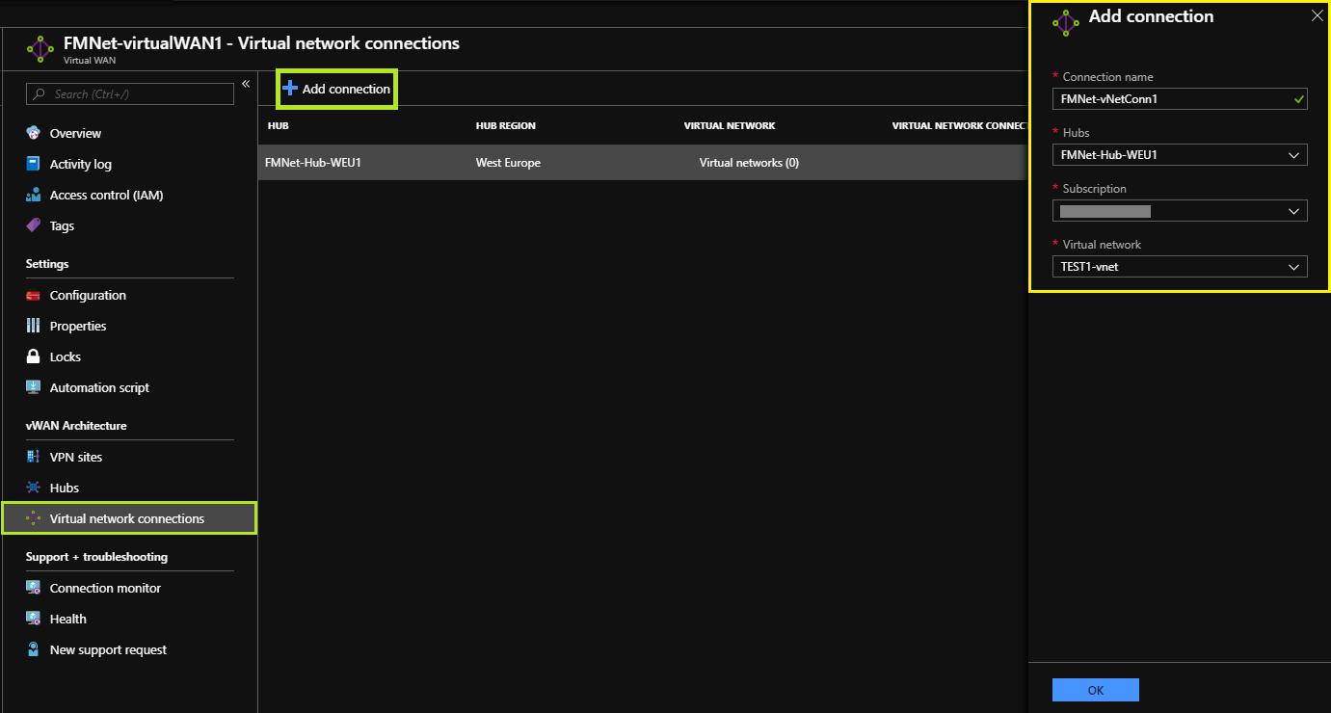
Task: Click the VIRTUAL NETWORK column header
Action: [730, 126]
